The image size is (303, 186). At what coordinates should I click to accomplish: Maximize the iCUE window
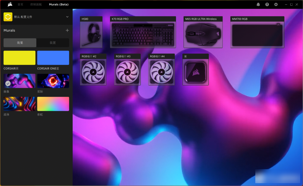[291, 4]
